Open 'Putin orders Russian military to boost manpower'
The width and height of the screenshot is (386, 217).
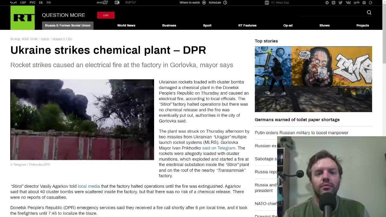[x=302, y=133]
